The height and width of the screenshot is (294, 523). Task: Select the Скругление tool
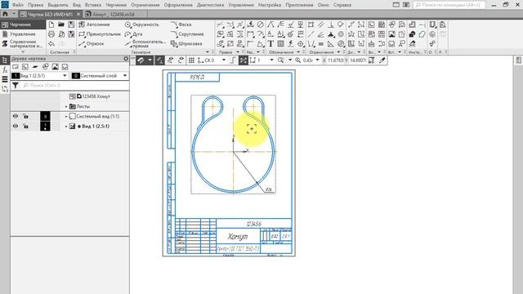(187, 34)
